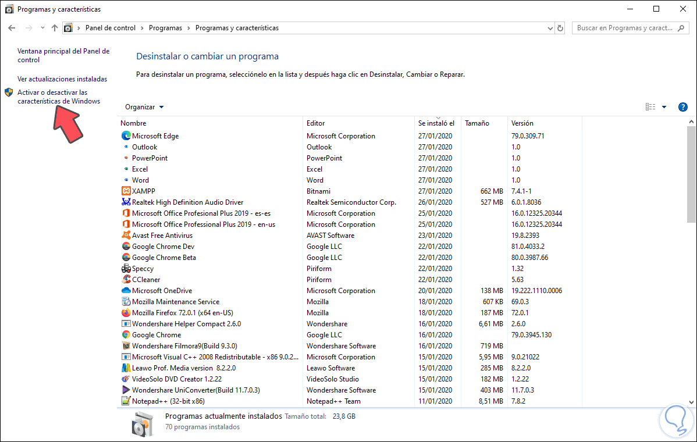Click the Google Chrome Dev icon

[126, 247]
